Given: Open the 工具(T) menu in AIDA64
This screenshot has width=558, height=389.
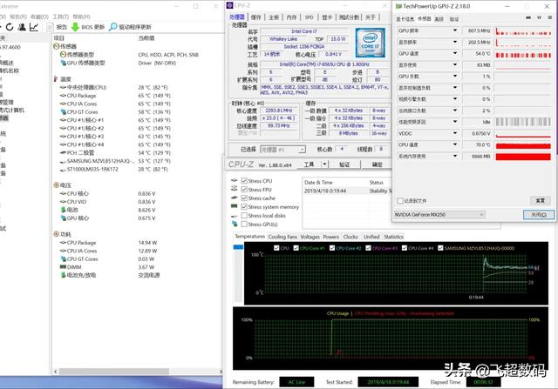Looking at the screenshot, I should (61, 17).
